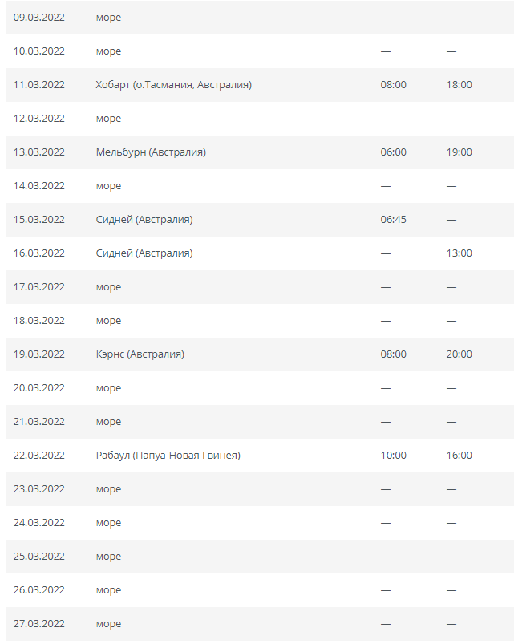Click the date 13.03.2022
The image size is (514, 644).
[39, 152]
